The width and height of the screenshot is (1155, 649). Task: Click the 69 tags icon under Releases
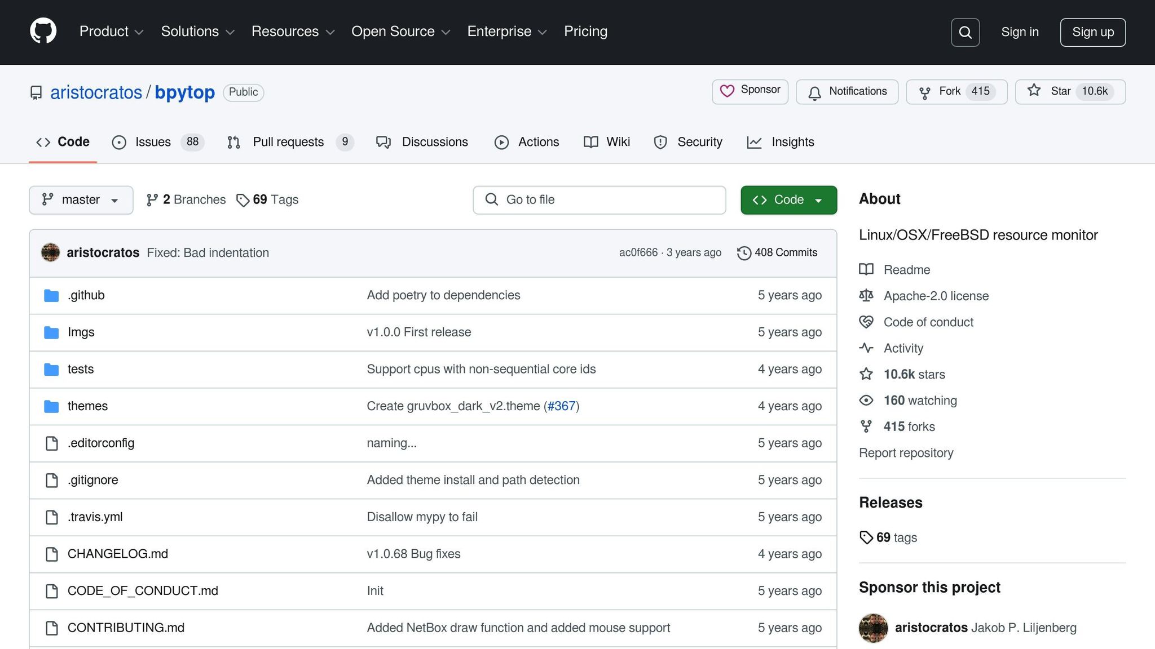[x=866, y=537]
